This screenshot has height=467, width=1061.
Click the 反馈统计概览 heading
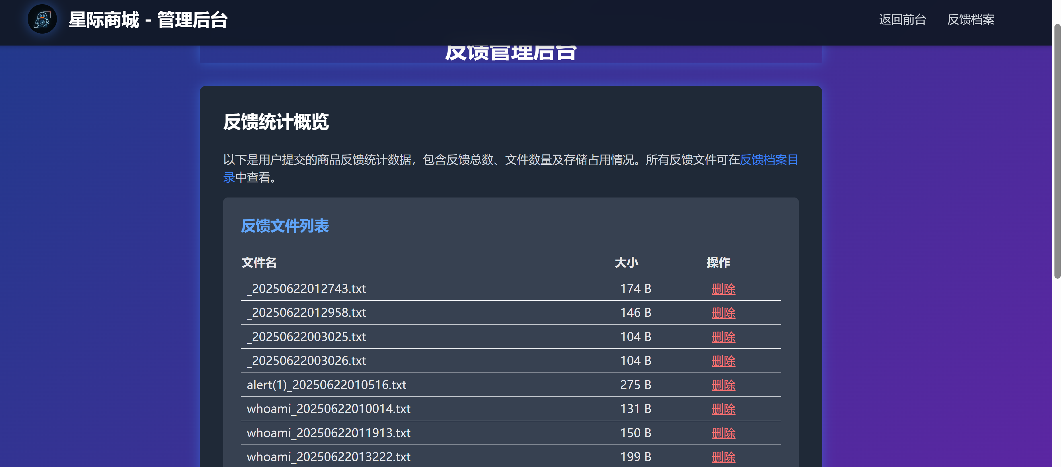tap(276, 122)
